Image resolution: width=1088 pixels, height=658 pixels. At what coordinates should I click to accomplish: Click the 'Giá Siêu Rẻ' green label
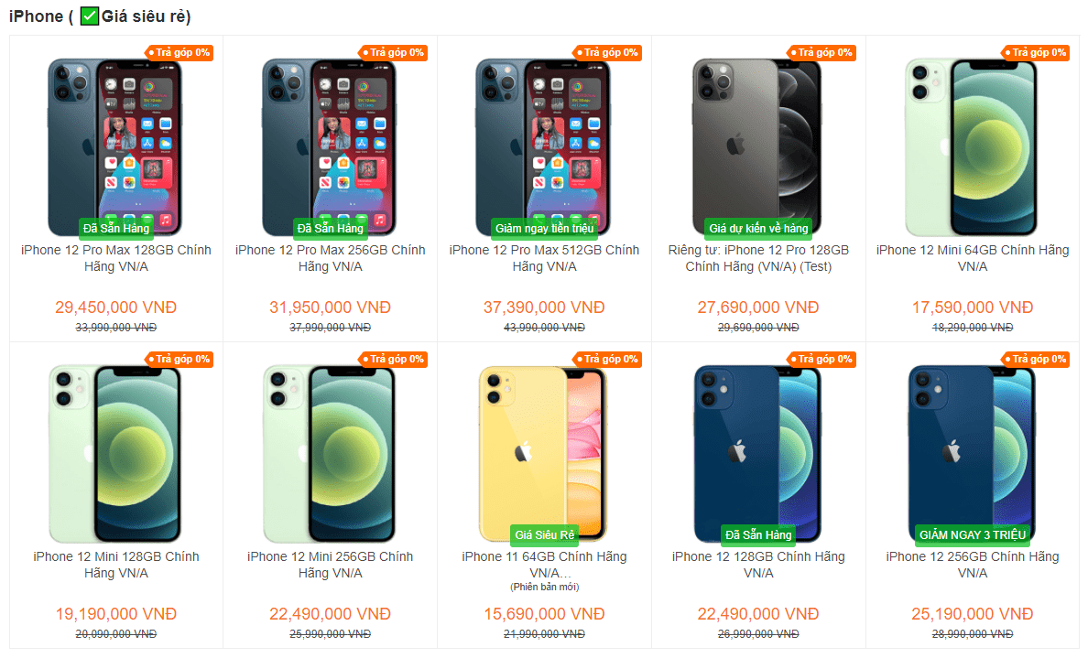[545, 534]
